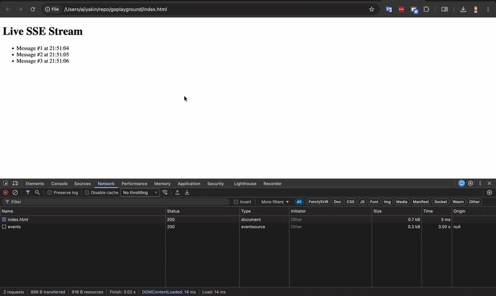The height and width of the screenshot is (296, 496).
Task: Switch to the Elements tab
Action: 35,183
